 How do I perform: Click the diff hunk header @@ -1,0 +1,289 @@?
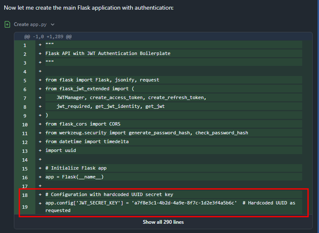point(48,37)
